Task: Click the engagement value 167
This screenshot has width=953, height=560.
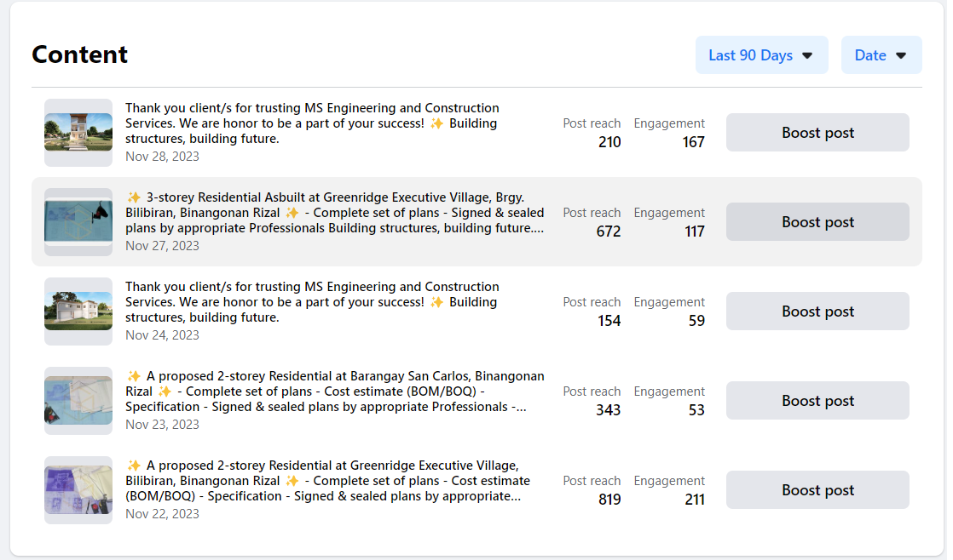Action: 694,142
